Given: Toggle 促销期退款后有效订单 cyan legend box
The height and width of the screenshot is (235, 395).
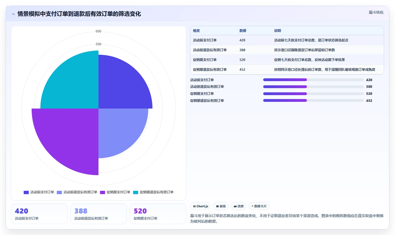Looking at the screenshot, I should click(136, 192).
